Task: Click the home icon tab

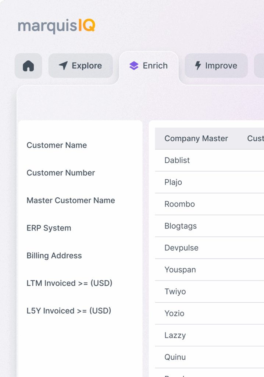Action: coord(28,66)
